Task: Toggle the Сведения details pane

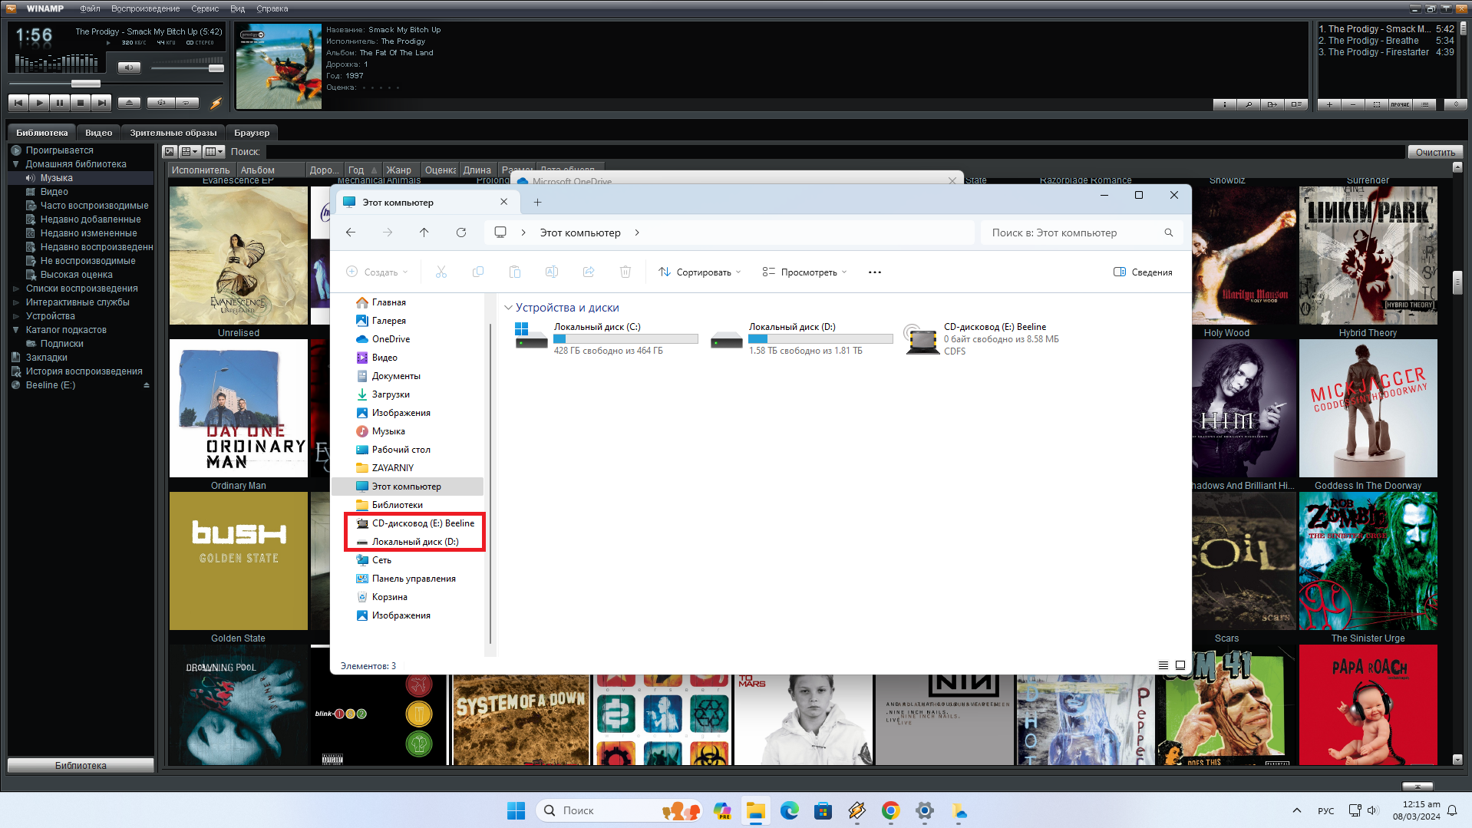Action: (1143, 272)
